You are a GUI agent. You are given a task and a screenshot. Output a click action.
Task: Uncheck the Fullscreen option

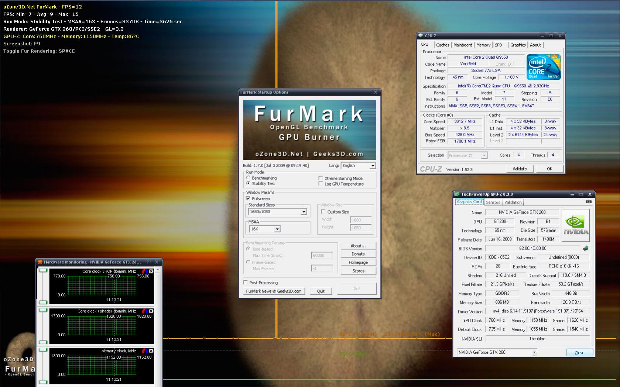point(248,198)
